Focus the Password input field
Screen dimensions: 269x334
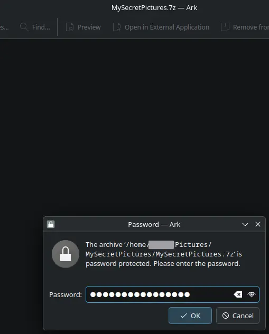coord(173,294)
